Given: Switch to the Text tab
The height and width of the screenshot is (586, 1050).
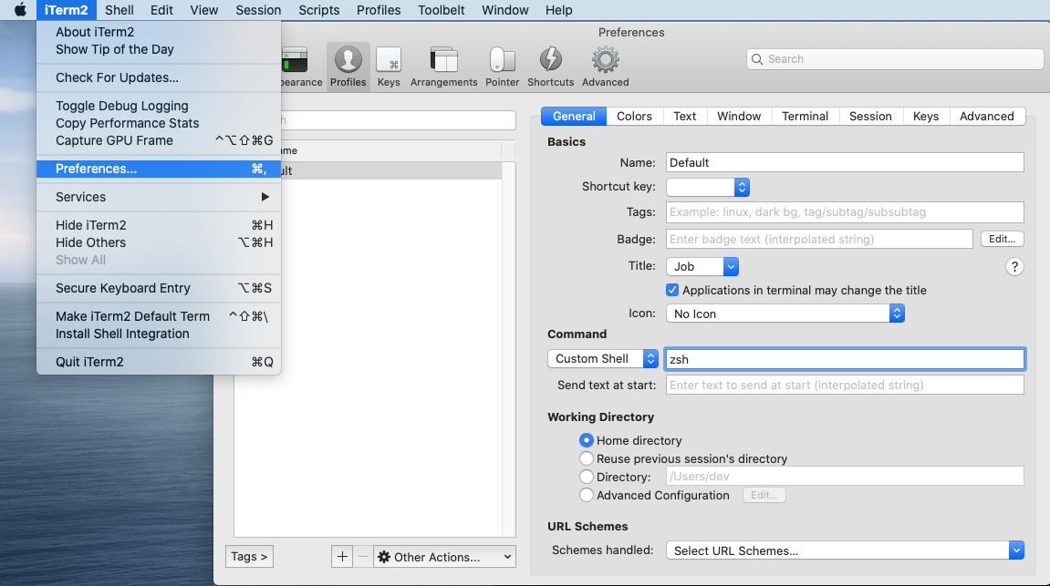Looking at the screenshot, I should pyautogui.click(x=684, y=116).
